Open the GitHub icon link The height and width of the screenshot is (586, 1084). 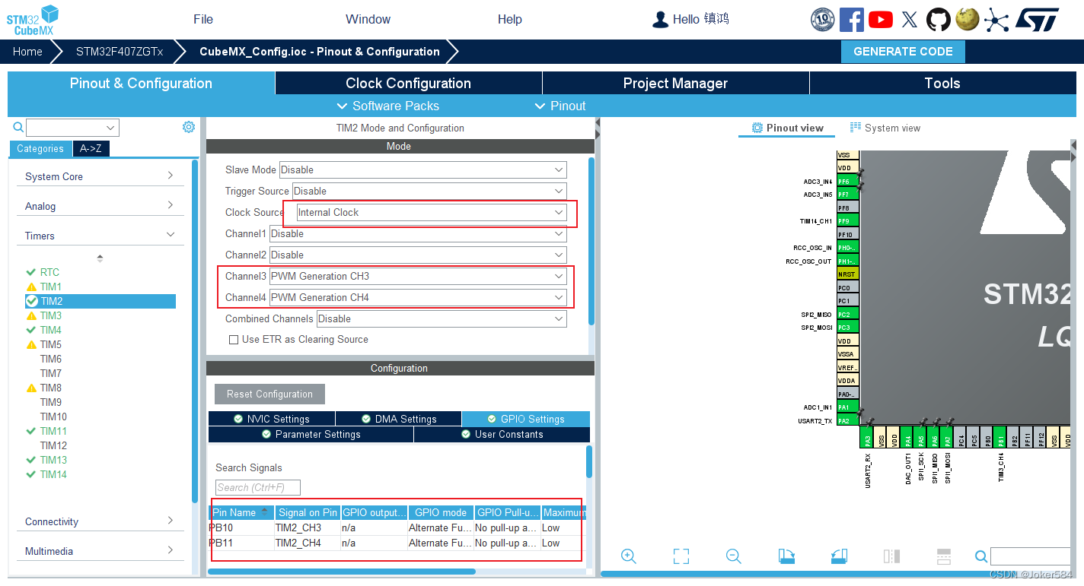point(938,19)
